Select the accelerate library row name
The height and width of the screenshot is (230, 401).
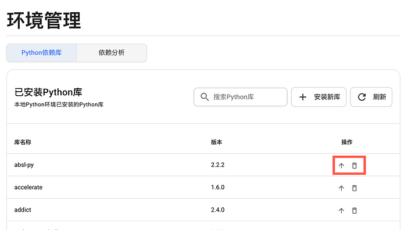(x=28, y=188)
